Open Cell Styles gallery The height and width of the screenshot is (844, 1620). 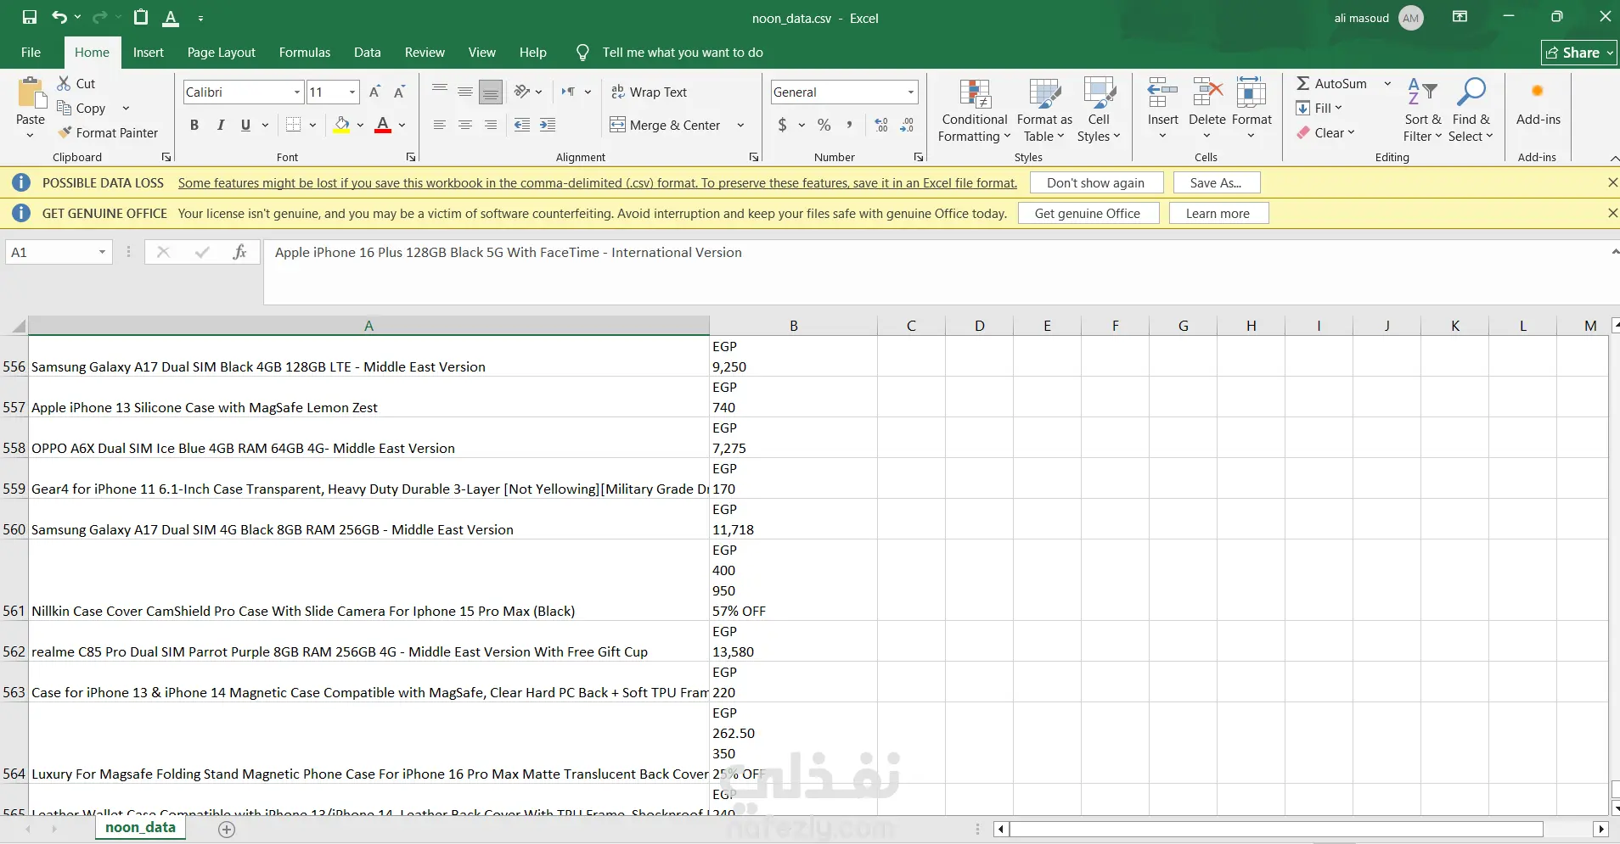pyautogui.click(x=1099, y=110)
